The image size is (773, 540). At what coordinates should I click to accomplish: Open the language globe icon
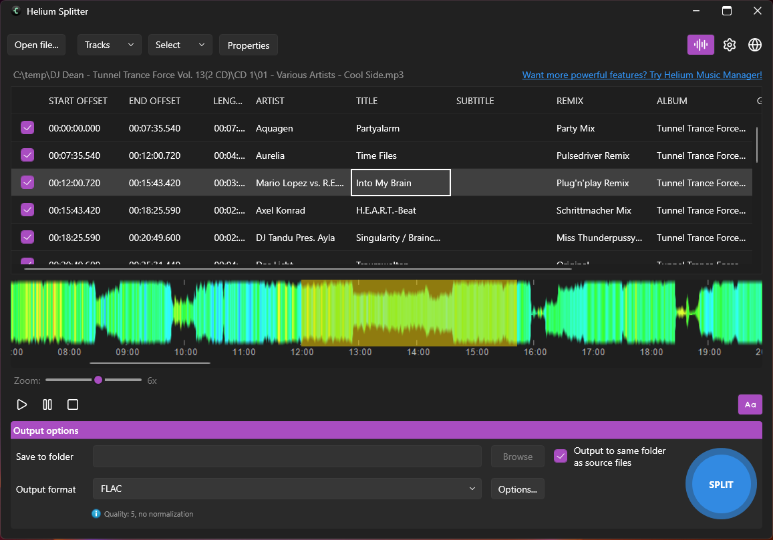[755, 45]
